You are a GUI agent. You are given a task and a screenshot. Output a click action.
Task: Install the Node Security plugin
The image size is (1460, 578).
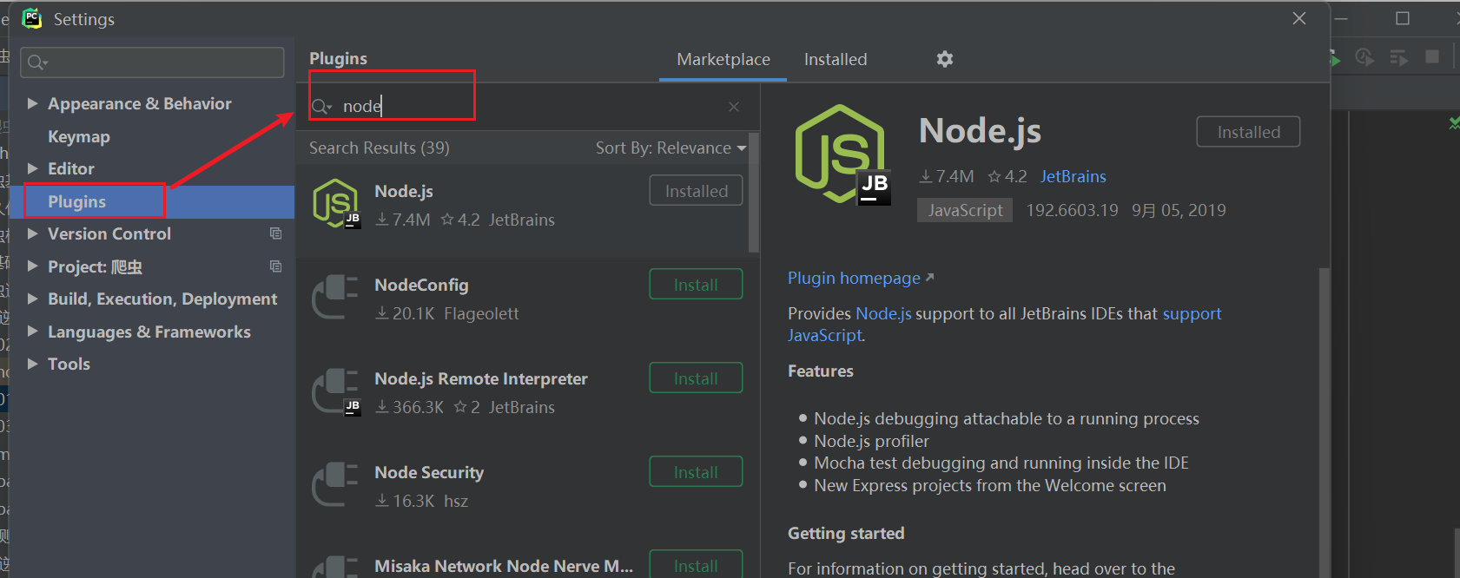[696, 472]
